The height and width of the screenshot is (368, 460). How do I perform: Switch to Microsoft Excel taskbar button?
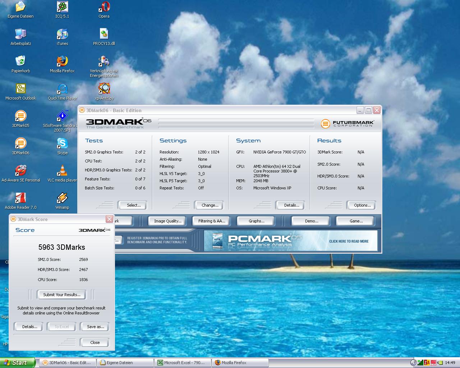click(x=183, y=363)
